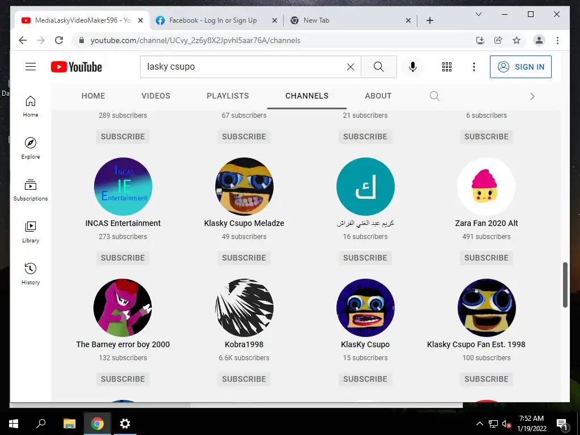The height and width of the screenshot is (435, 580).
Task: Open KlasKy Csupo 15 subscribers channel name
Action: (365, 344)
